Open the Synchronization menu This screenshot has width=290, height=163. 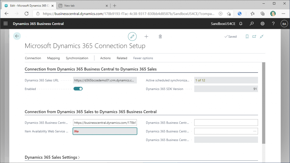click(77, 58)
